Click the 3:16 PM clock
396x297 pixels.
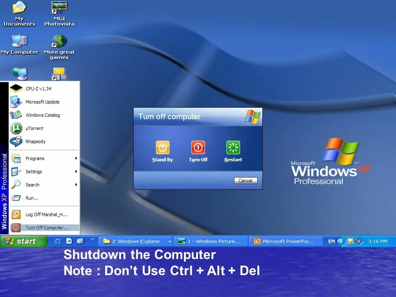point(377,241)
